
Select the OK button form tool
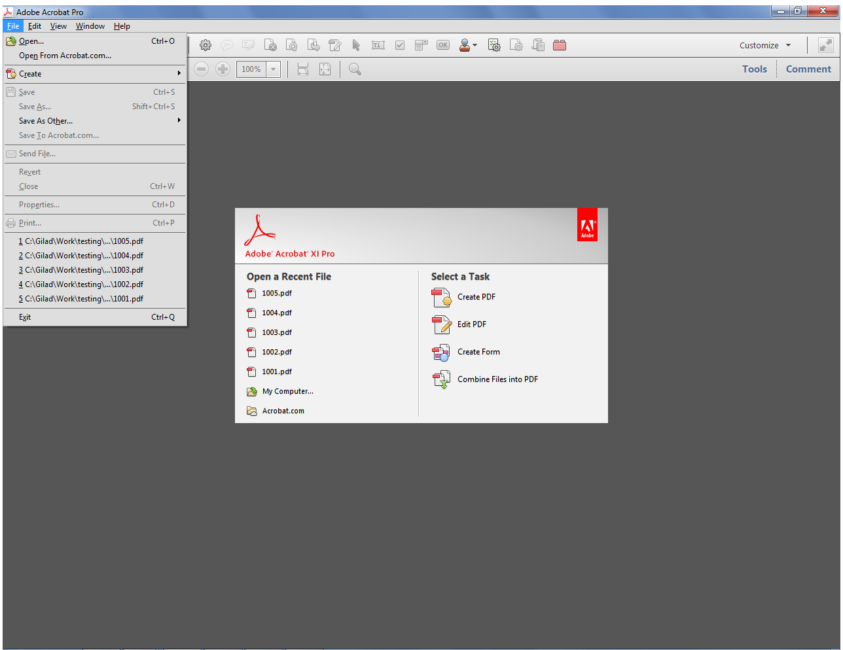tap(443, 45)
